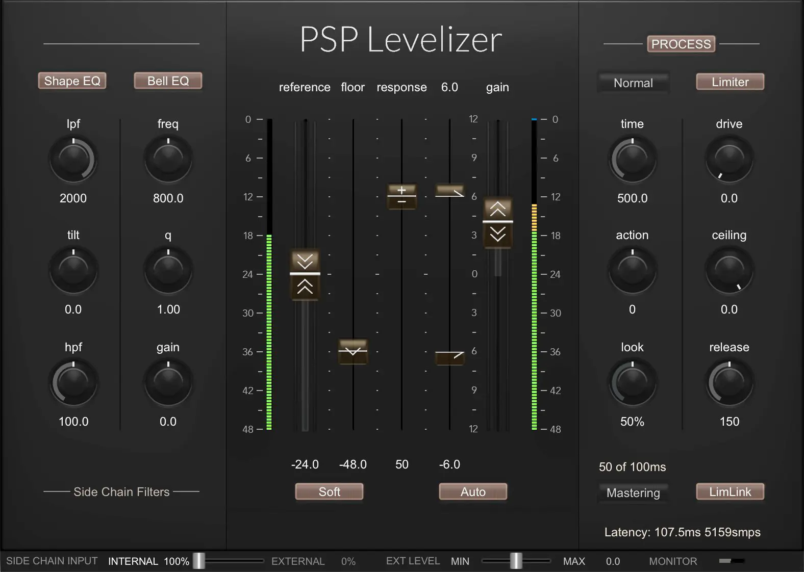Click the time knob
The image size is (804, 572).
[x=633, y=160]
